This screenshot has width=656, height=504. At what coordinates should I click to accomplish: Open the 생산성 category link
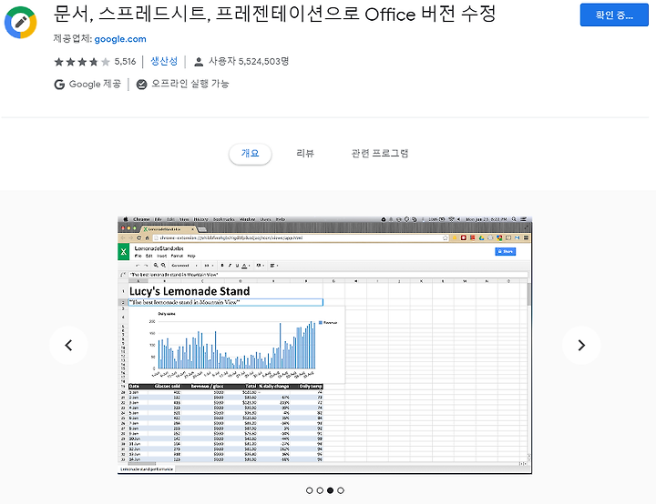click(x=164, y=62)
